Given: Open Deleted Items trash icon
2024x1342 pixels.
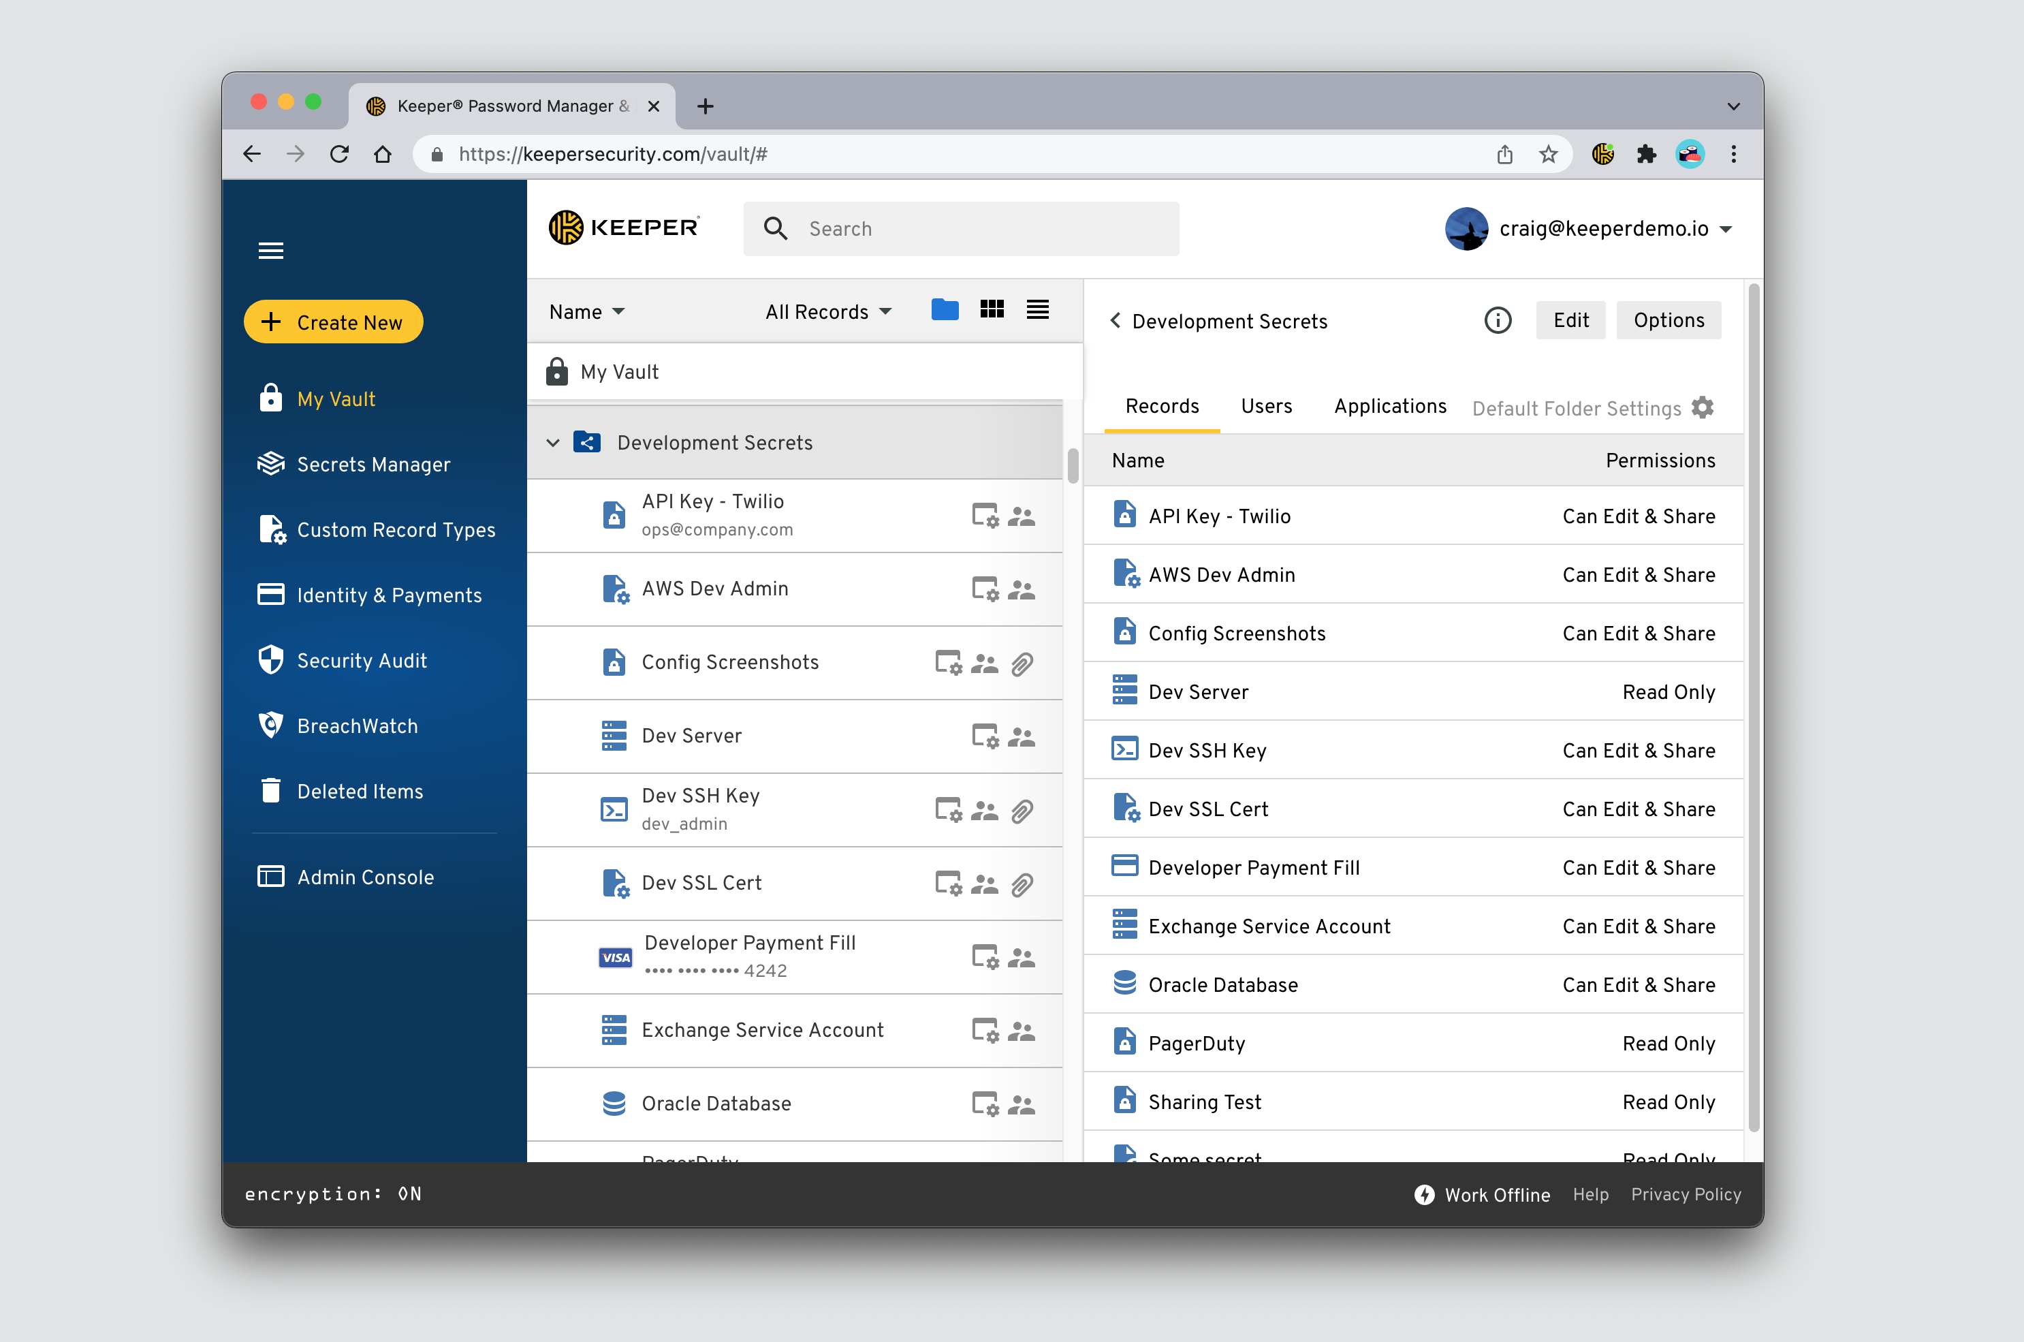Looking at the screenshot, I should [x=270, y=791].
